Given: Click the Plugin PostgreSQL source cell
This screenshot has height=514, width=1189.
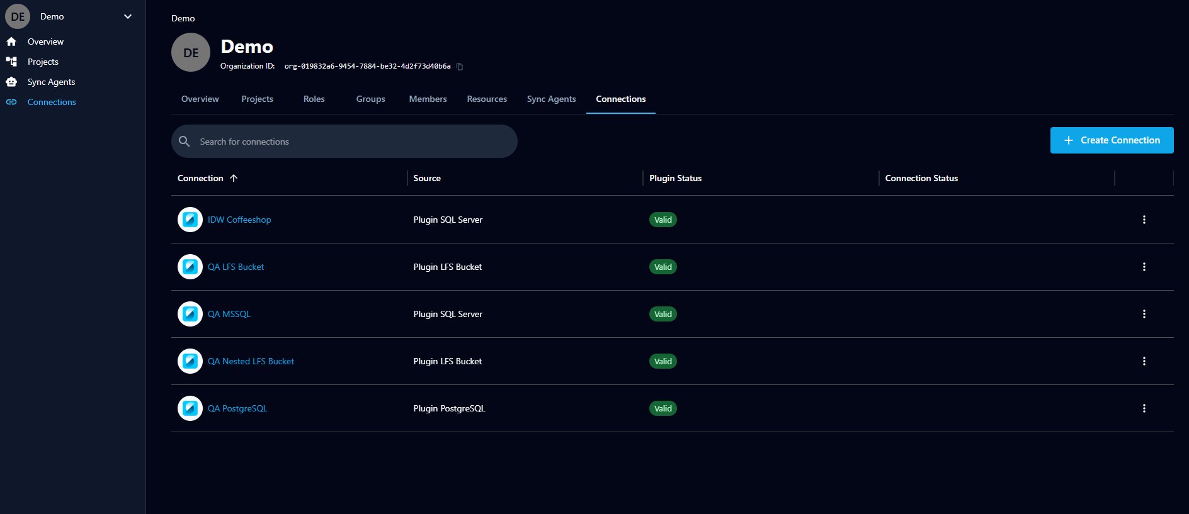Looking at the screenshot, I should pyautogui.click(x=449, y=408).
